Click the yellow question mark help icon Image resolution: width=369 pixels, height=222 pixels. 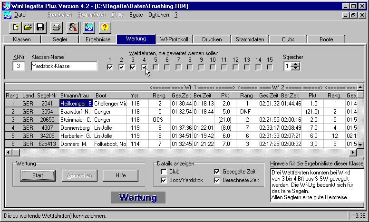[x=105, y=27]
